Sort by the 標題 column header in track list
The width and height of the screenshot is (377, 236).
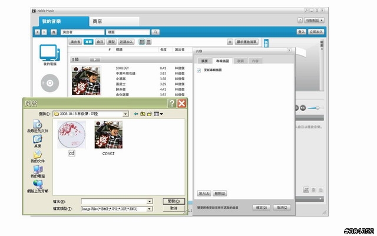click(119, 50)
